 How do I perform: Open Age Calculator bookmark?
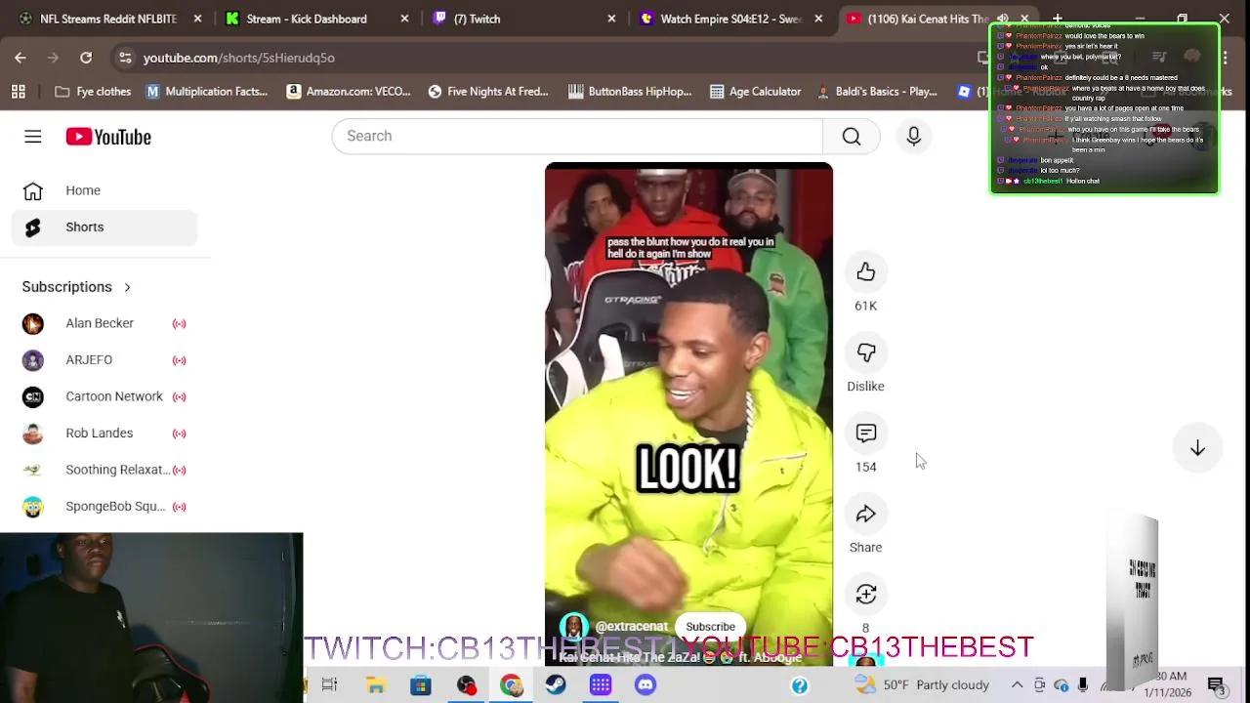[x=756, y=92]
